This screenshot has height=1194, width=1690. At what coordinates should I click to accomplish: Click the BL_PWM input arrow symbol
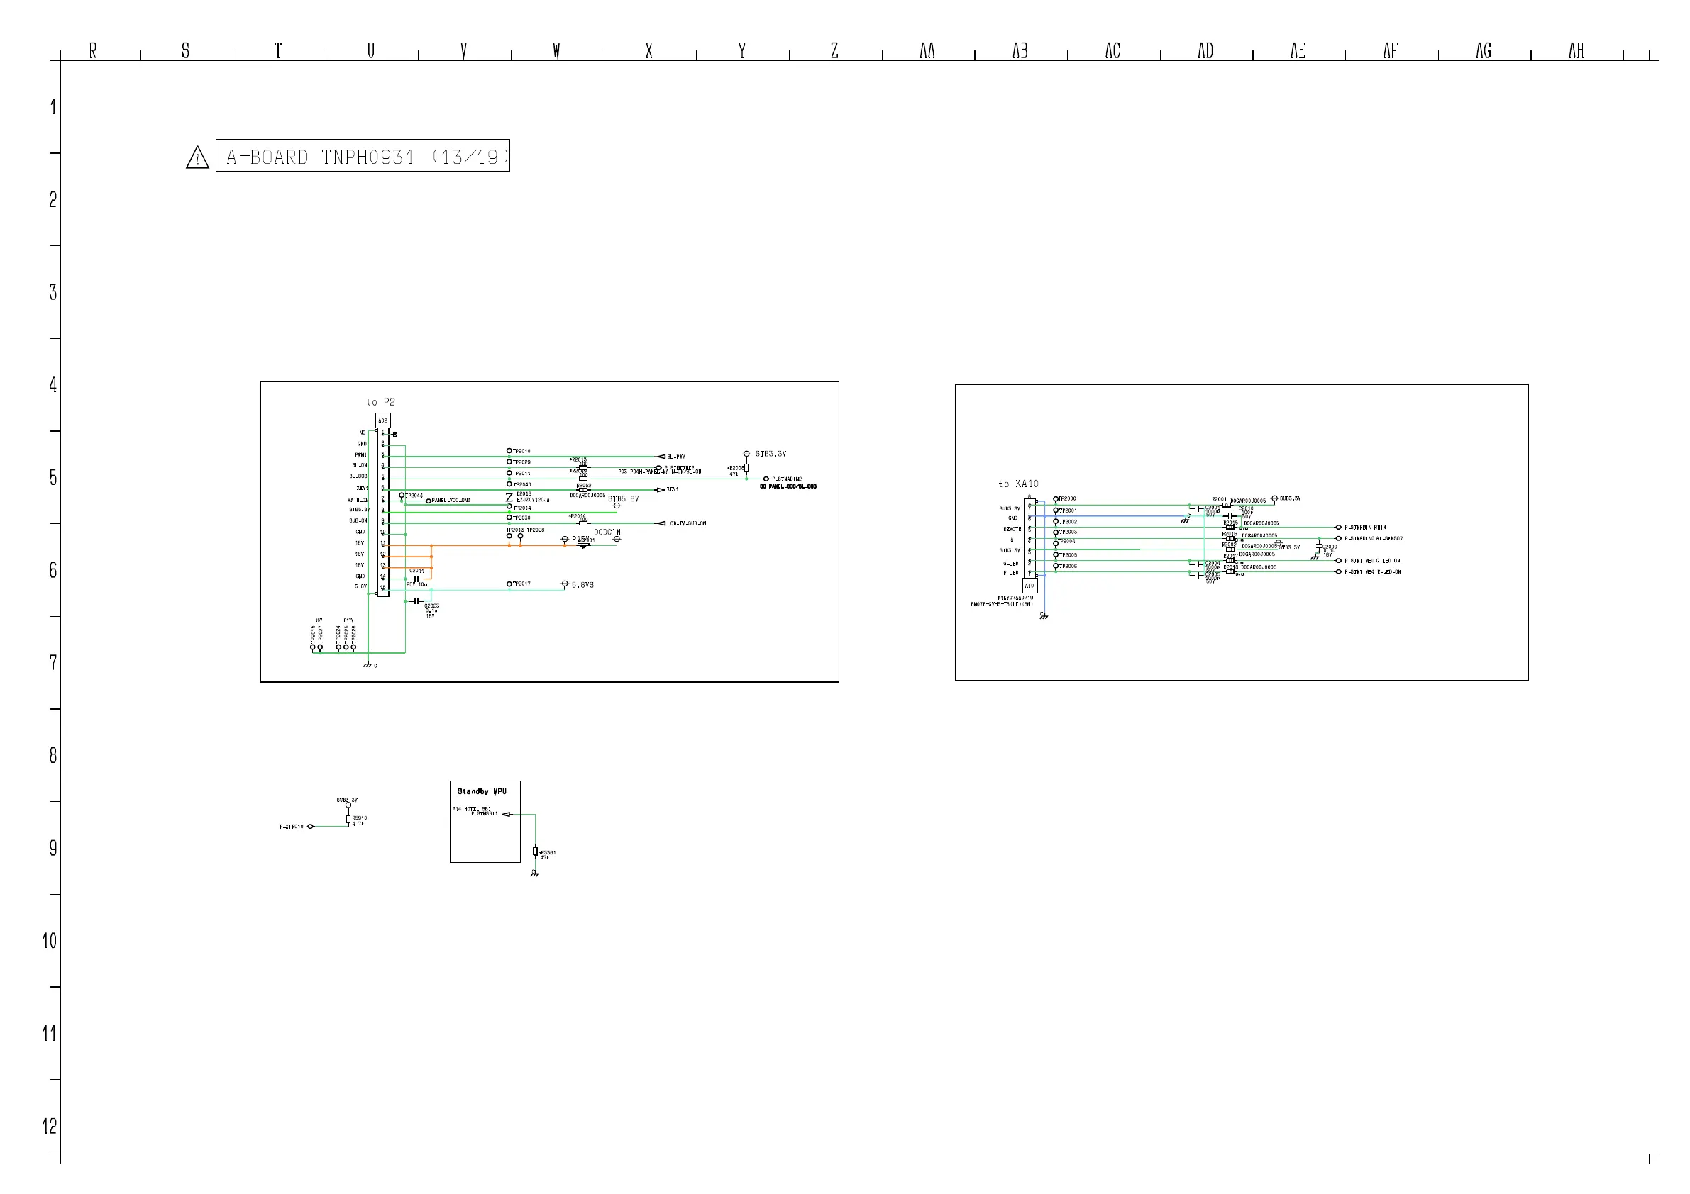pyautogui.click(x=661, y=457)
